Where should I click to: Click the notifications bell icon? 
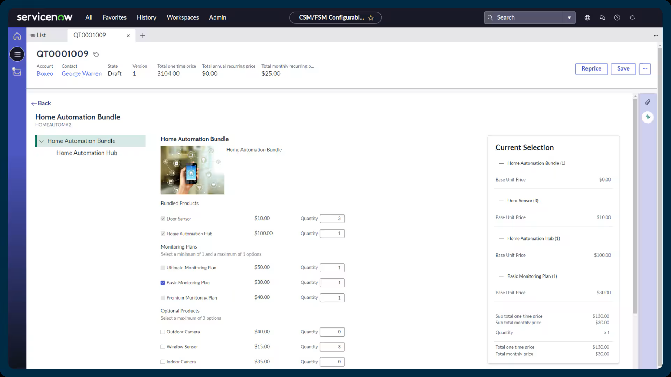click(x=632, y=17)
